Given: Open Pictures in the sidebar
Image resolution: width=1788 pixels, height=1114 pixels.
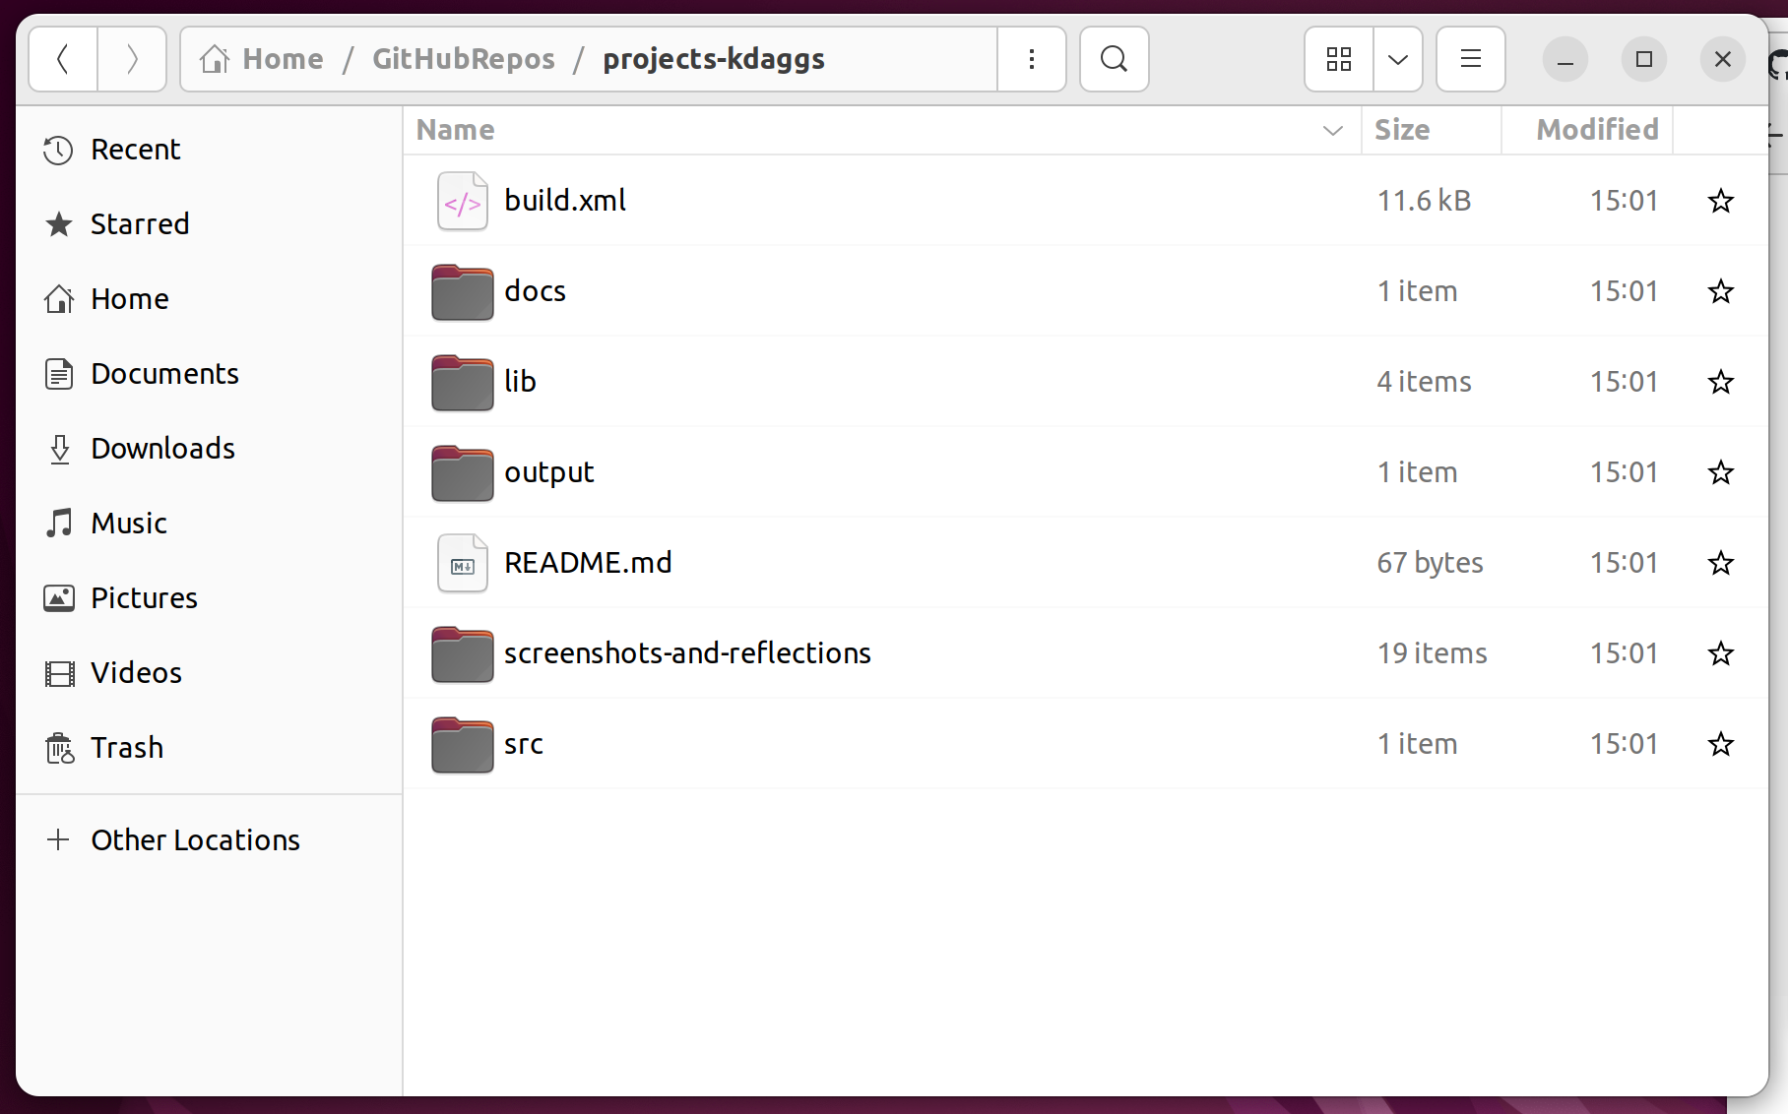Looking at the screenshot, I should [x=209, y=598].
